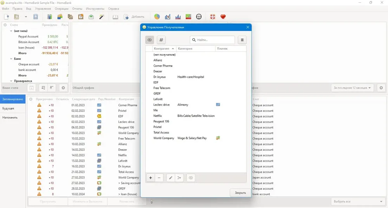Open the Операции menu
388x208 pixels.
coord(62,9)
